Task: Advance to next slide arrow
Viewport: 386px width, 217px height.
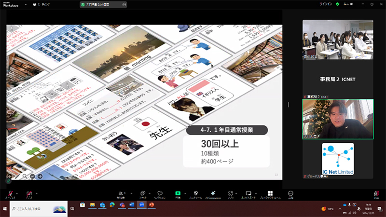Action: [40, 176]
